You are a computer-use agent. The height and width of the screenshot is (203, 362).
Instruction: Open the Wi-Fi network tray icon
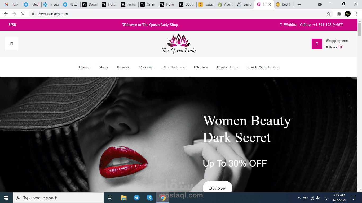[312, 198]
